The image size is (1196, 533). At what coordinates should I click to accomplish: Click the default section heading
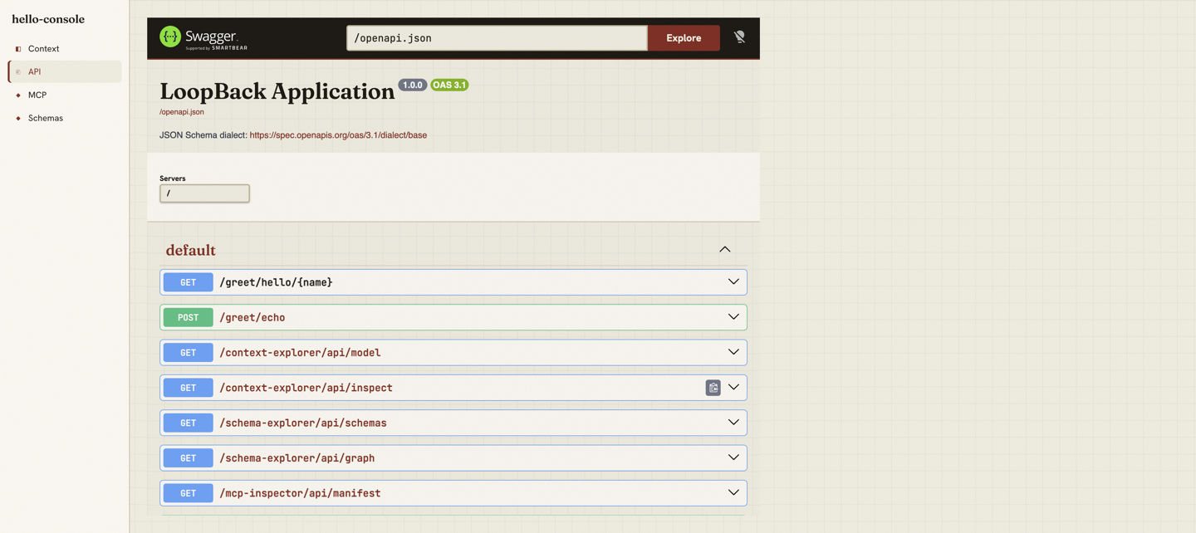point(190,250)
